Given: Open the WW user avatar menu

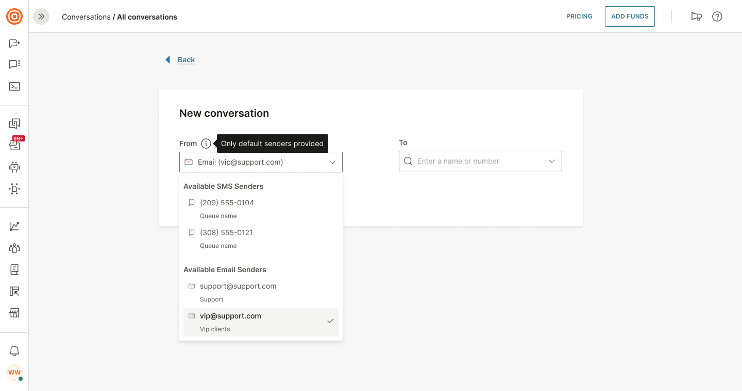Looking at the screenshot, I should point(14,372).
